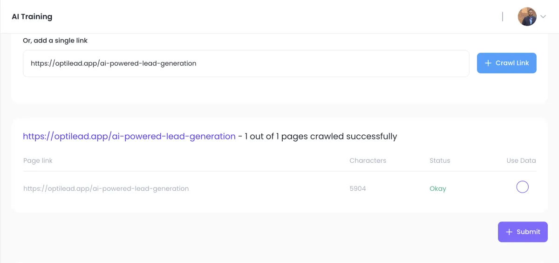The width and height of the screenshot is (559, 263).
Task: Click the plus icon on Submit
Action: pos(509,232)
